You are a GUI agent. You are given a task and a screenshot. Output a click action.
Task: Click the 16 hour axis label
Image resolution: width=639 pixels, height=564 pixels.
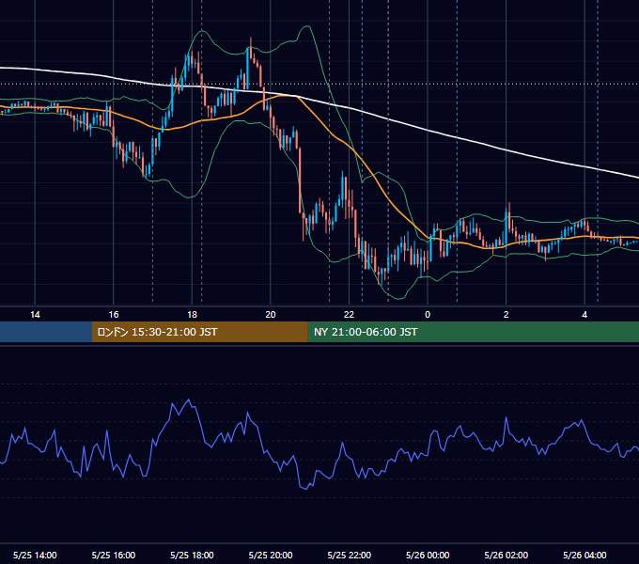point(114,315)
